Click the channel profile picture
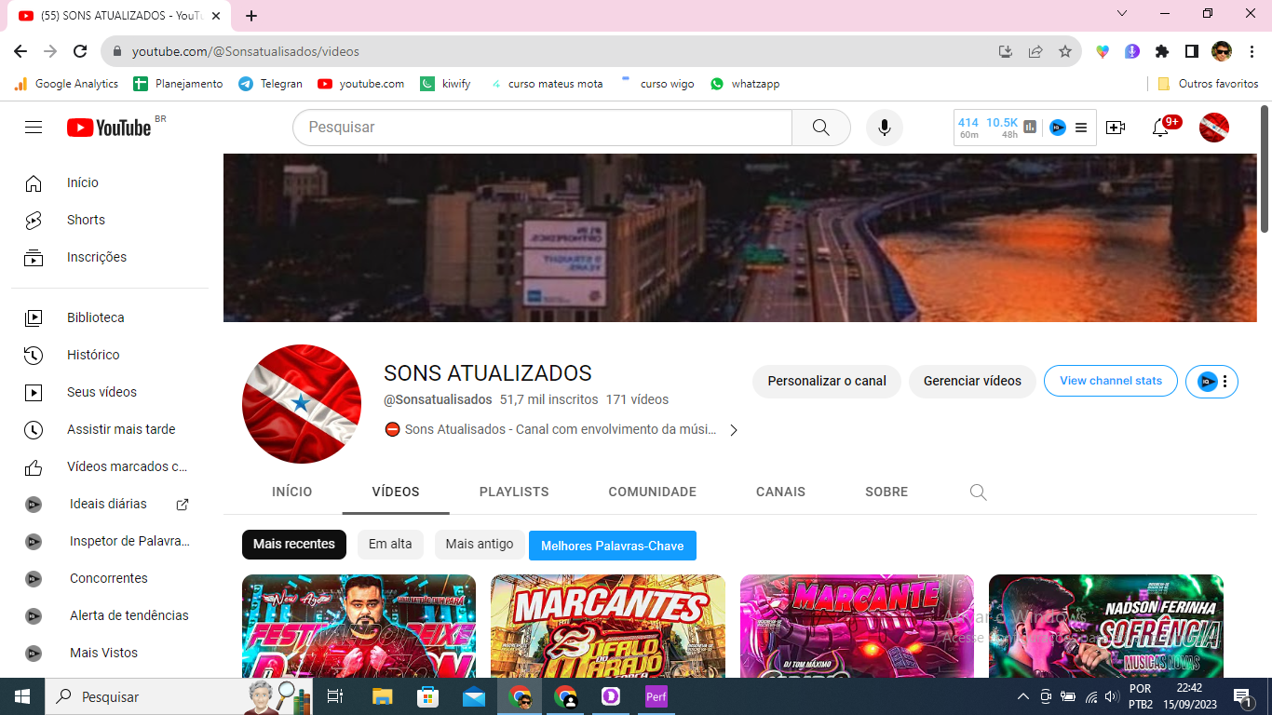 [x=302, y=404]
